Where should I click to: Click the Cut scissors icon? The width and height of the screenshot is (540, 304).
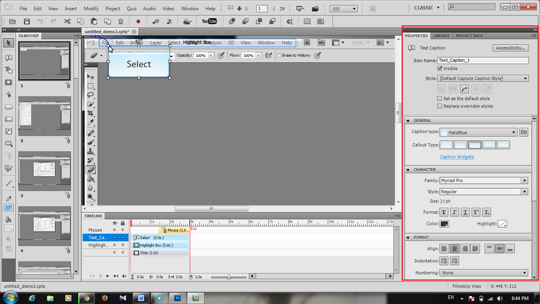coord(67,21)
